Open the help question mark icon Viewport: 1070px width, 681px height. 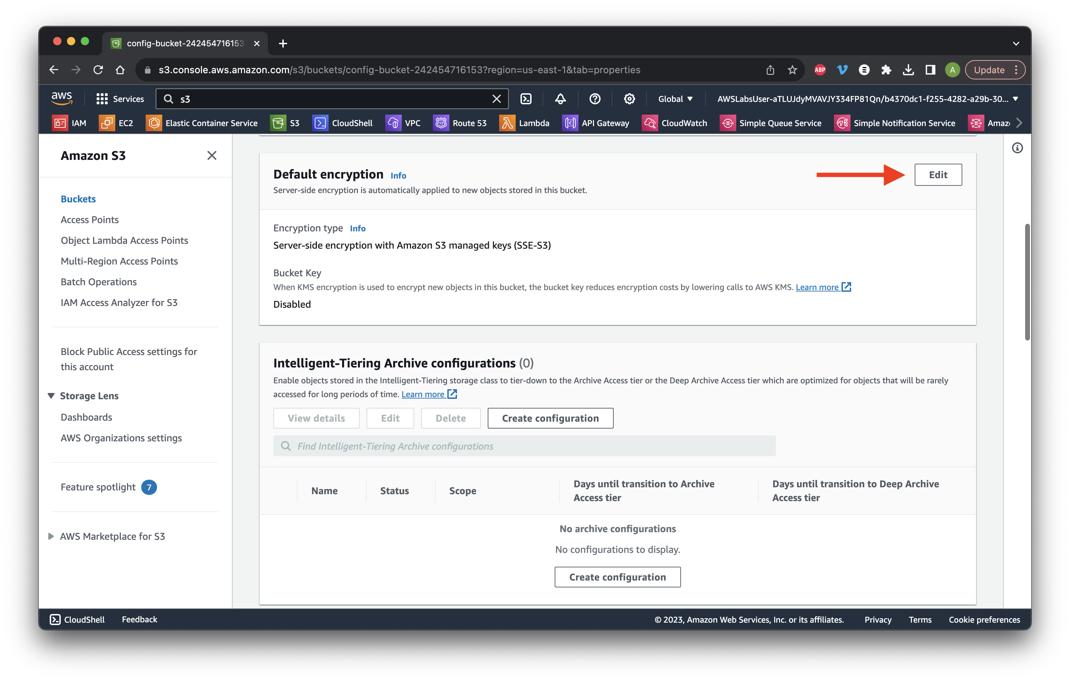tap(595, 99)
